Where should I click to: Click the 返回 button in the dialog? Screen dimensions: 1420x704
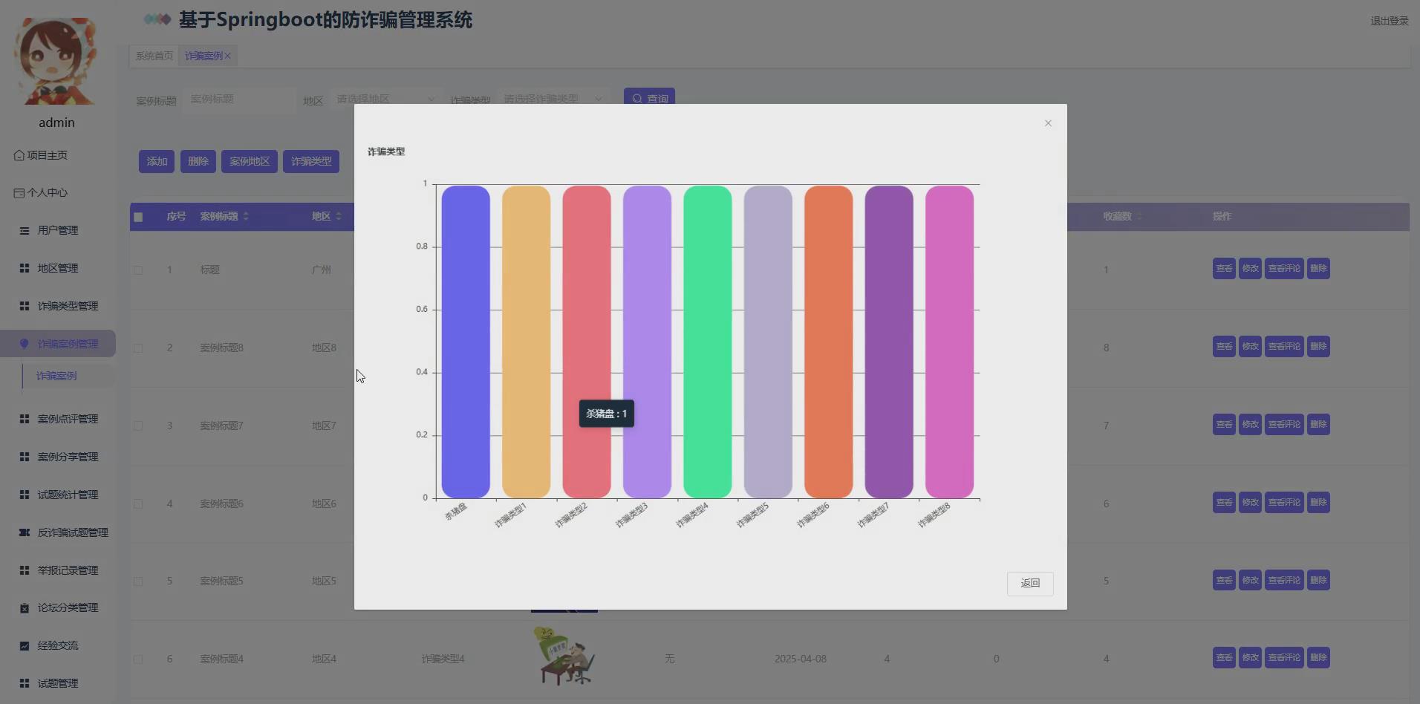click(x=1030, y=583)
